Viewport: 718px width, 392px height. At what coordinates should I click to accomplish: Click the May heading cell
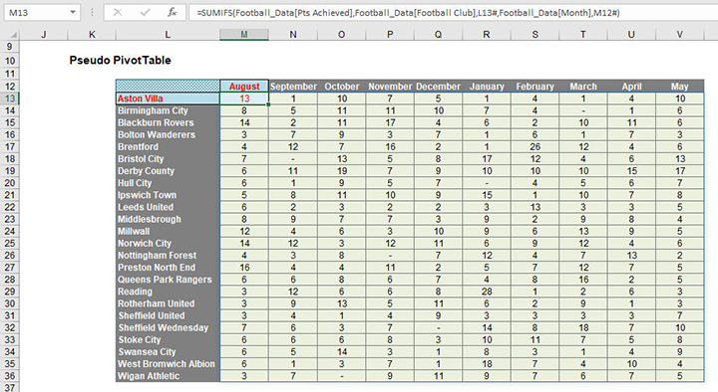[x=679, y=86]
